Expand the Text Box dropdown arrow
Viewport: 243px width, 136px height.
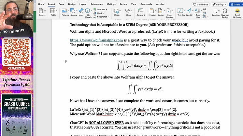point(184,11)
